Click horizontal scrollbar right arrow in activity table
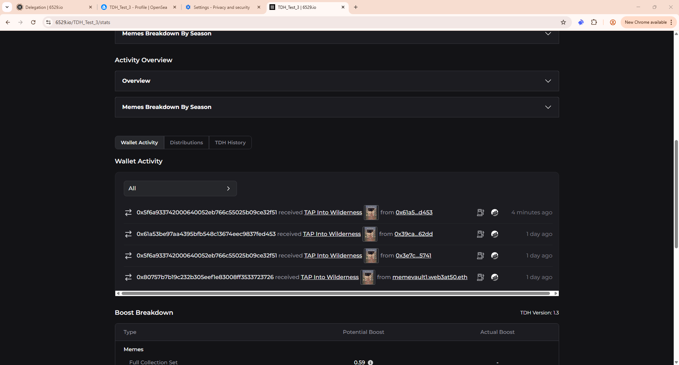This screenshot has height=365, width=679. (x=556, y=294)
